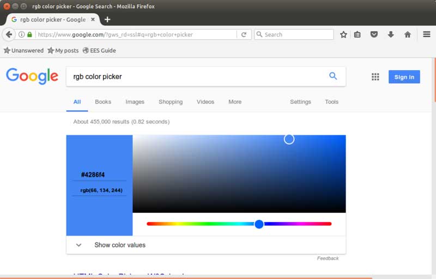This screenshot has width=436, height=279.
Task: Go to the Firefox home page icon
Action: (x=407, y=34)
